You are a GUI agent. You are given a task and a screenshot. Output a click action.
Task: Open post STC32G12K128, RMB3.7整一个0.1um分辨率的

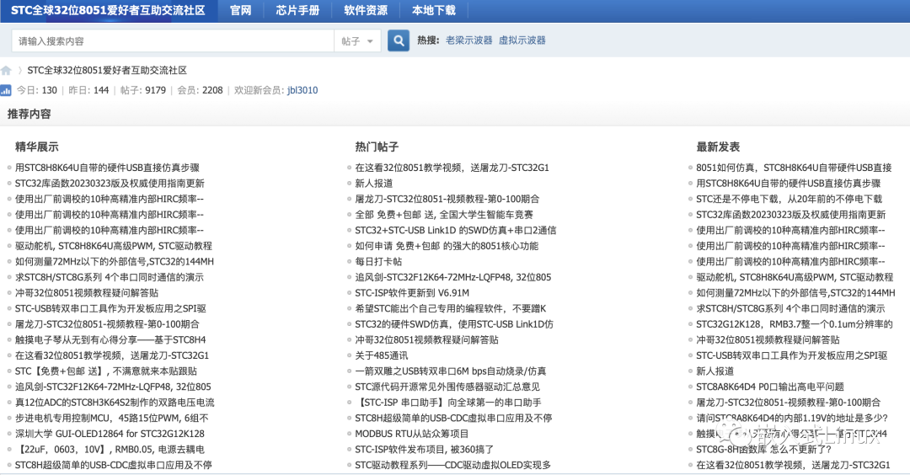point(795,324)
